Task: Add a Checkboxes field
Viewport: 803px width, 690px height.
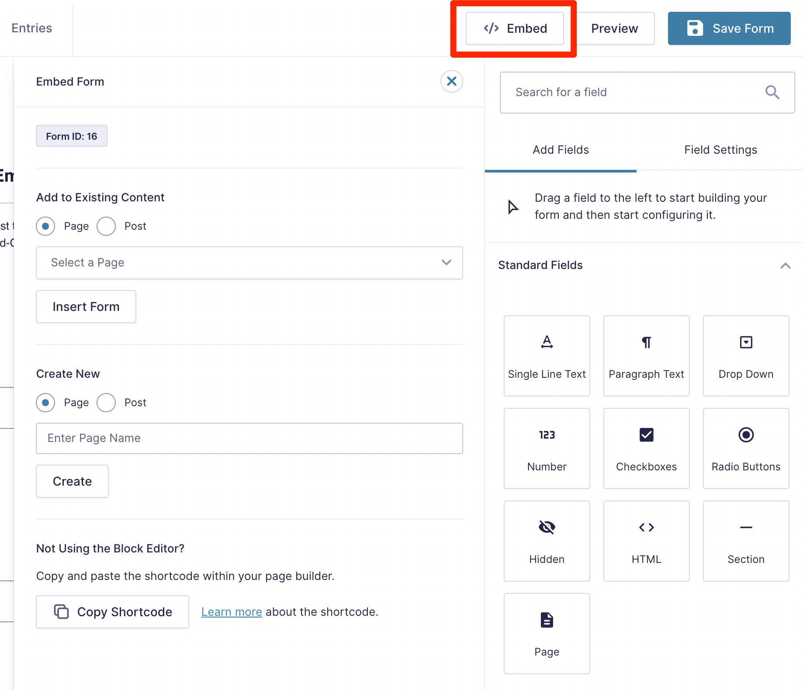Action: [646, 448]
